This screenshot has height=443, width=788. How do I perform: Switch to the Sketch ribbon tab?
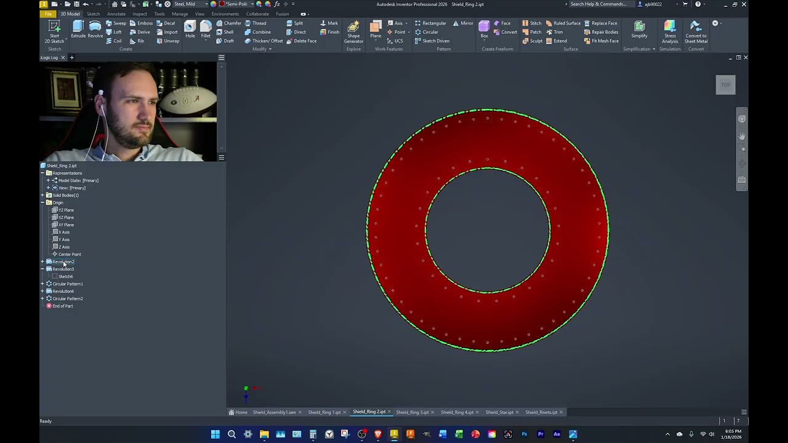93,14
